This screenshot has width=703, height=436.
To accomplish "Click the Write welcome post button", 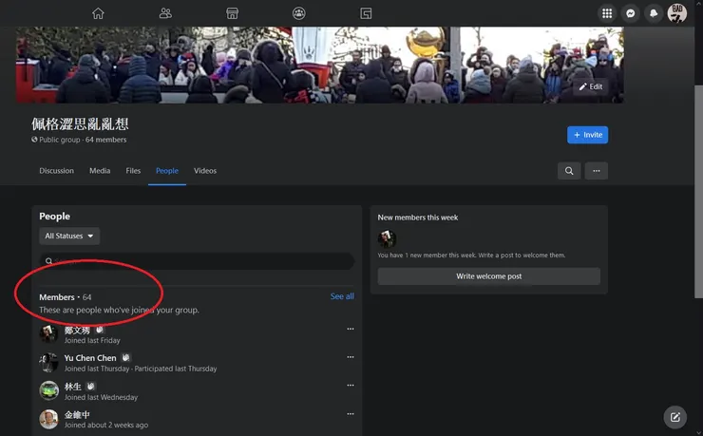I will 488,276.
